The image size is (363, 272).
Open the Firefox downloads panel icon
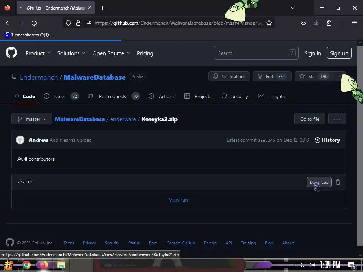click(x=316, y=23)
